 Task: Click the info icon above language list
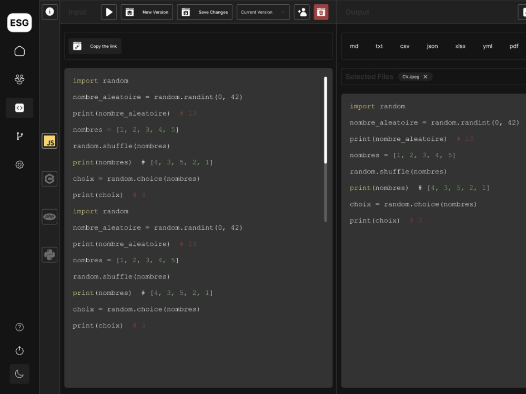click(x=49, y=12)
